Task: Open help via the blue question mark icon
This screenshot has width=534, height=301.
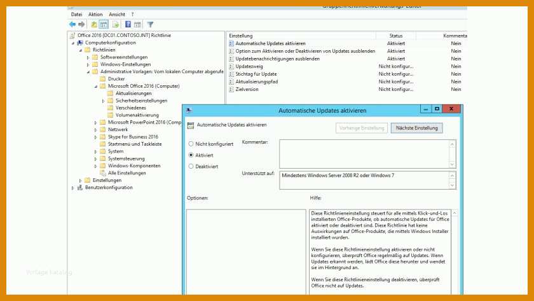Action: tap(128, 24)
